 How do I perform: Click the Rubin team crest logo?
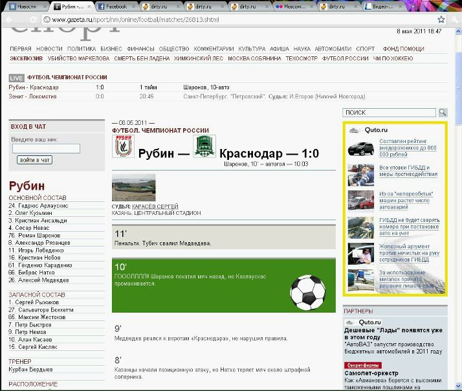[122, 146]
